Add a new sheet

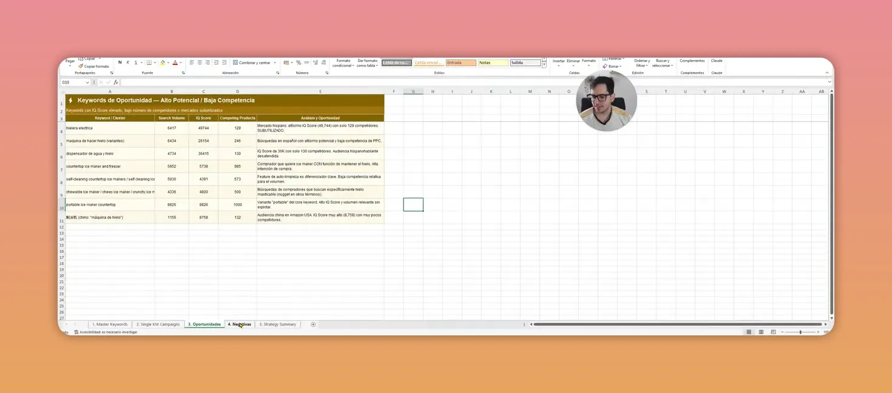click(313, 324)
